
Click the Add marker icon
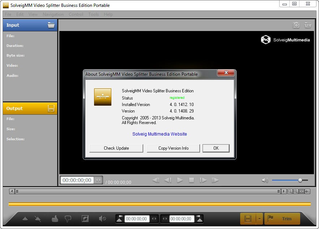[x=25, y=219]
